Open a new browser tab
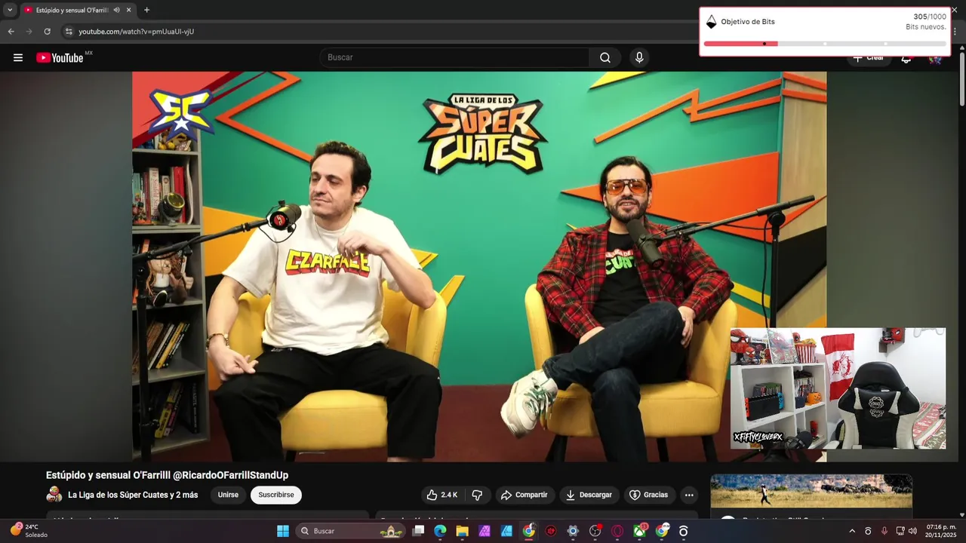The image size is (966, 543). pos(146,10)
